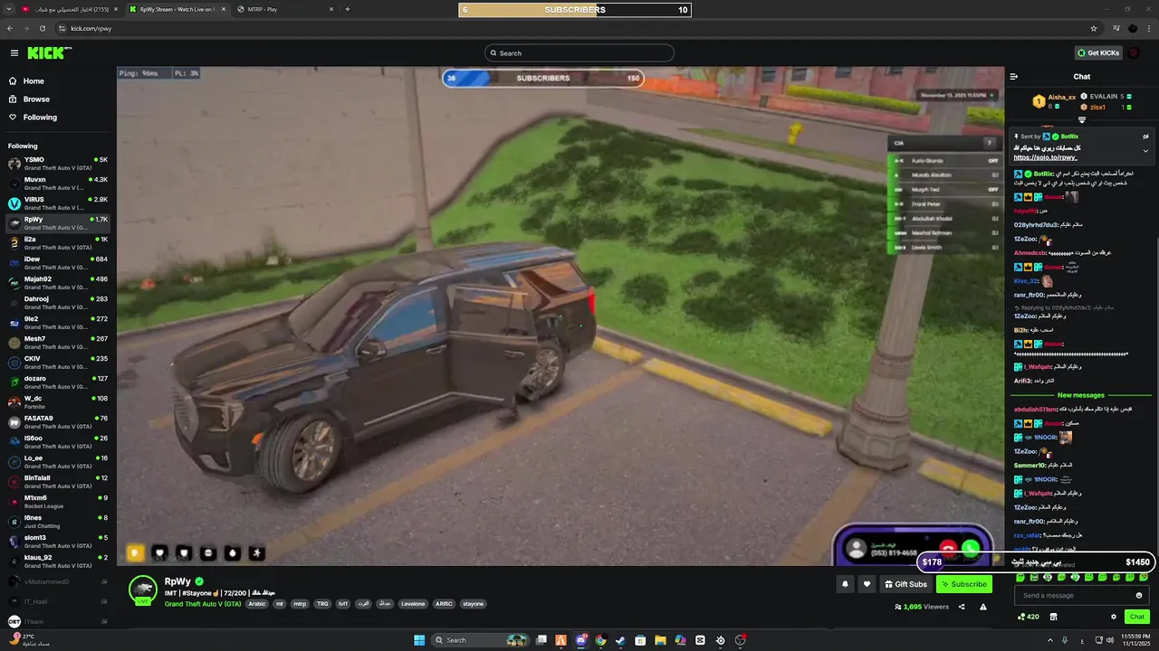
Task: Click 1,695 Viewers count
Action: (922, 607)
